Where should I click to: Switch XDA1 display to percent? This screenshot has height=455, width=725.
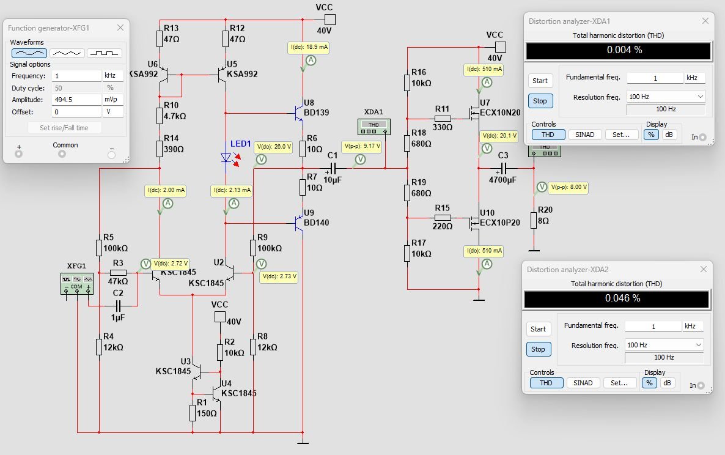point(651,135)
